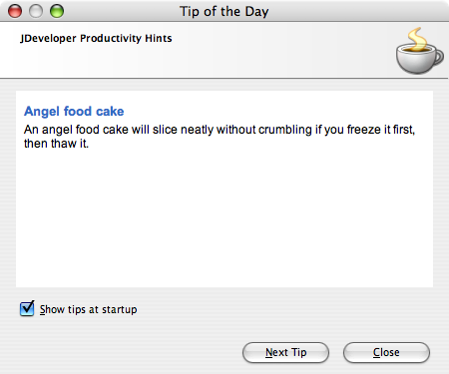This screenshot has height=374, width=449.
Task: Click the steaming coffee cup icon
Action: 419,51
